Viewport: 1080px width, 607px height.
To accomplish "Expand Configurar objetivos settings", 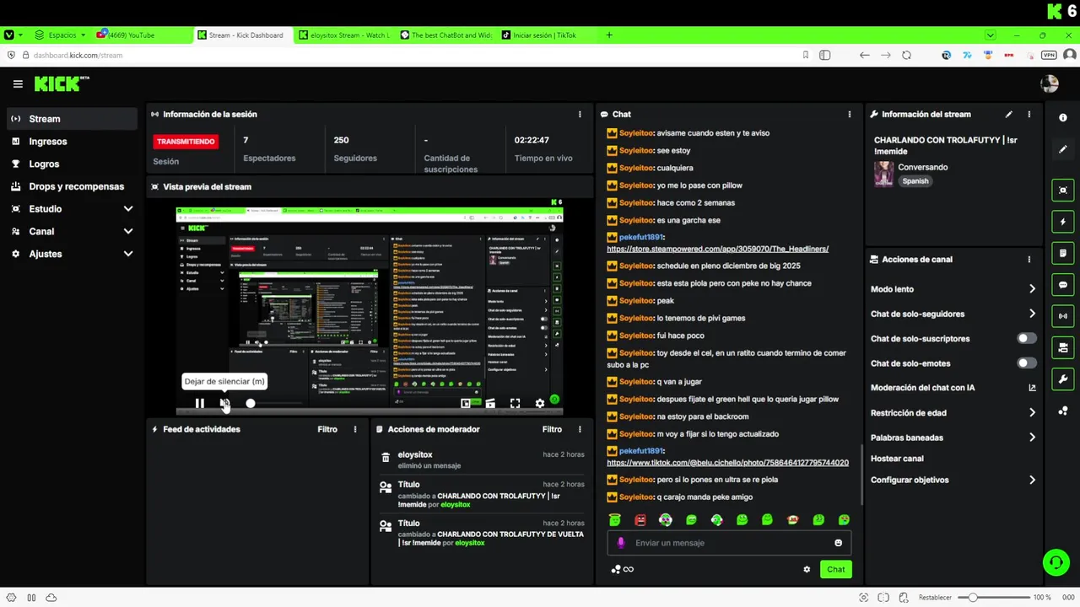I will [x=953, y=480].
